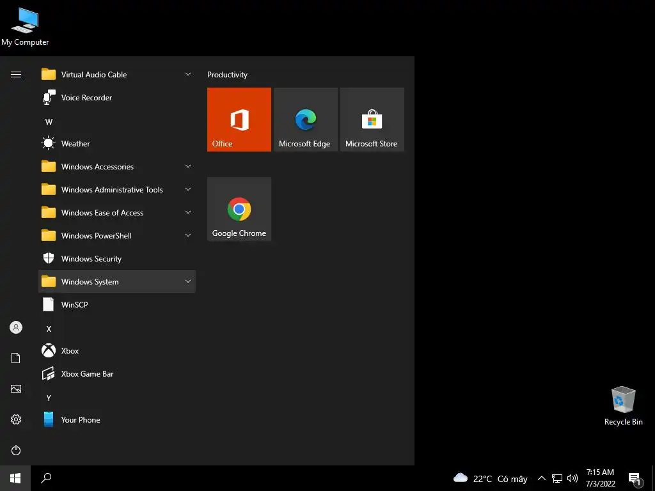The height and width of the screenshot is (491, 655).
Task: Open Windows Security
Action: point(117,258)
